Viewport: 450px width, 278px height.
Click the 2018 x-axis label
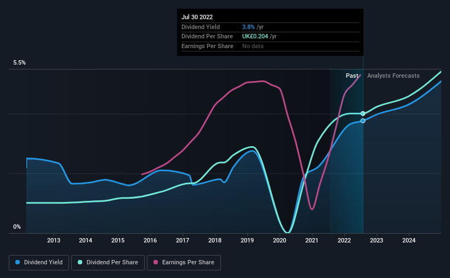(x=215, y=240)
